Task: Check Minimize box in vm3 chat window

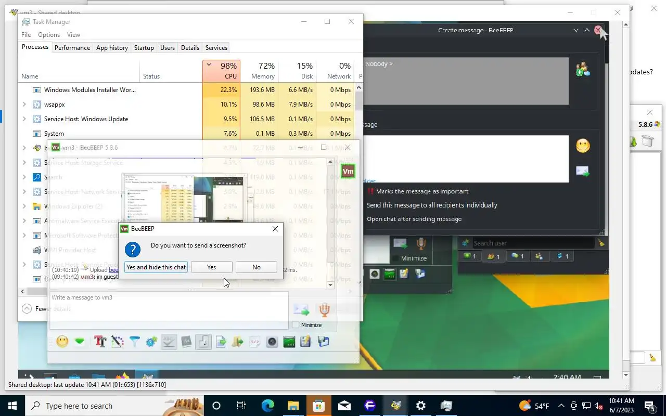Action: (x=296, y=325)
